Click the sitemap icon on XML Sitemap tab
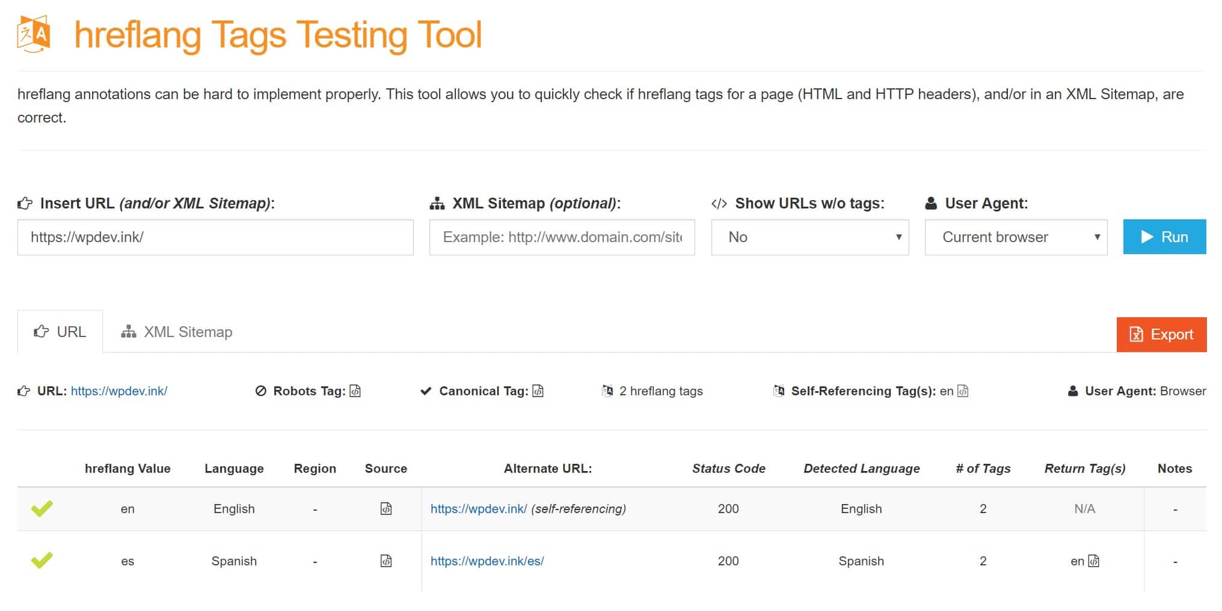This screenshot has height=611, width=1222. click(129, 331)
